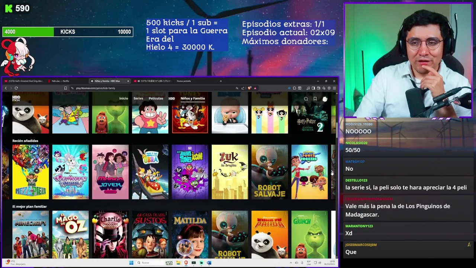
Task: Open the Kung Fu Panda family plan poster
Action: pos(270,234)
